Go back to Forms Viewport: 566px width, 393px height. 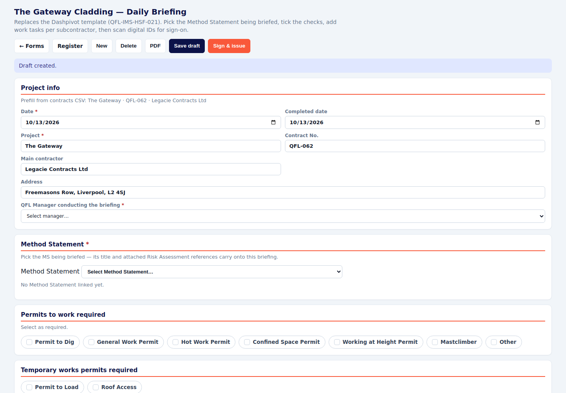coord(32,46)
